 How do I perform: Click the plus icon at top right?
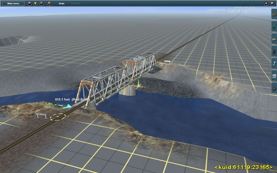point(266,3)
